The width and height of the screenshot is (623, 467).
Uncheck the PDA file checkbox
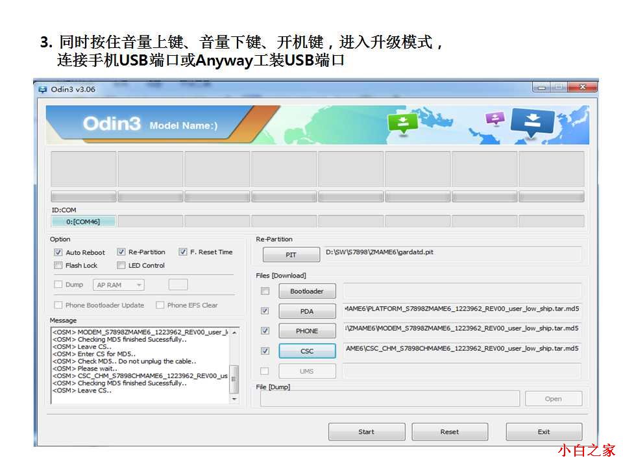265,311
